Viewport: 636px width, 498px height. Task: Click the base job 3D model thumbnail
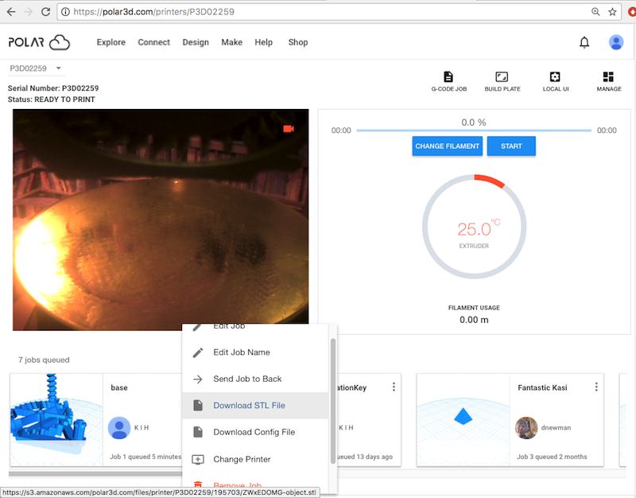point(56,420)
